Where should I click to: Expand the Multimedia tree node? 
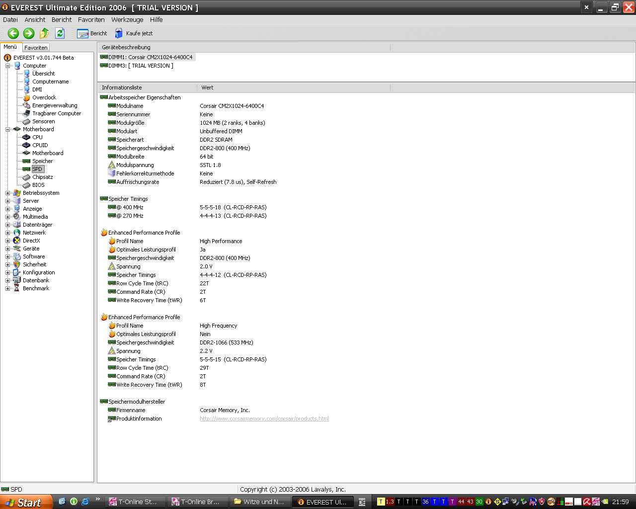pos(8,217)
